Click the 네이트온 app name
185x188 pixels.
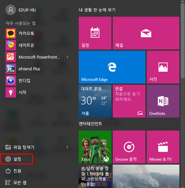(26, 45)
